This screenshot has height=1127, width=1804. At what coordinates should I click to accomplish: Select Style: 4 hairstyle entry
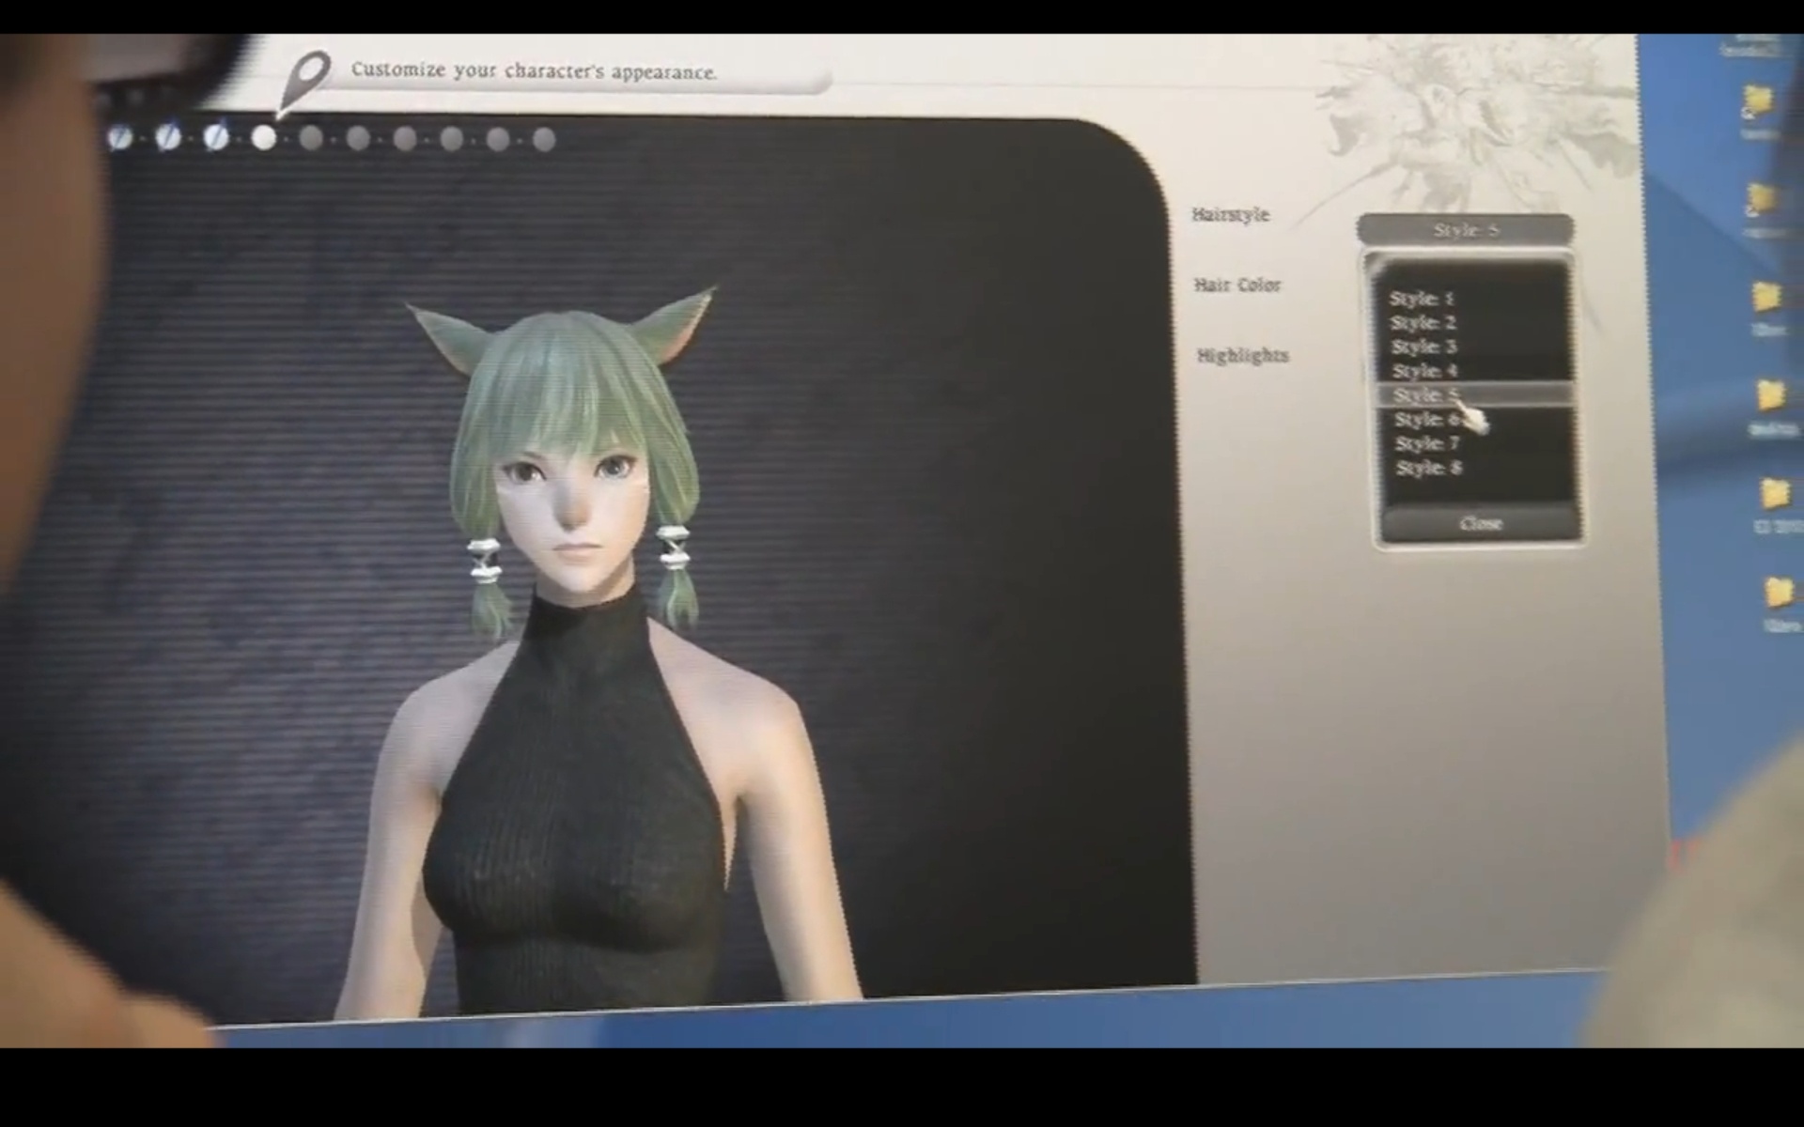pos(1425,371)
